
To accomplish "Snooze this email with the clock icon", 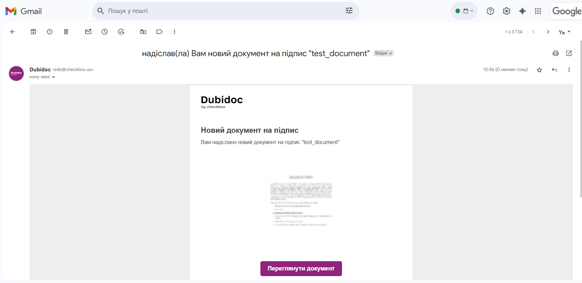I will tap(105, 32).
